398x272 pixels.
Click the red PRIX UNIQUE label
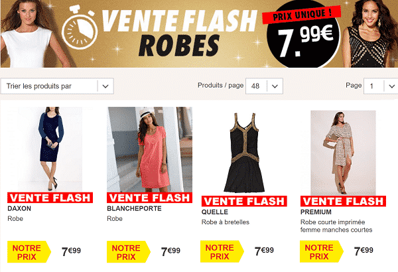pyautogui.click(x=301, y=15)
